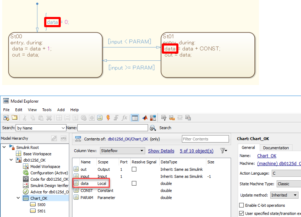This screenshot has width=301, height=217.
Task: Click the 5 of 10 object(s) link
Action: pyautogui.click(x=196, y=151)
